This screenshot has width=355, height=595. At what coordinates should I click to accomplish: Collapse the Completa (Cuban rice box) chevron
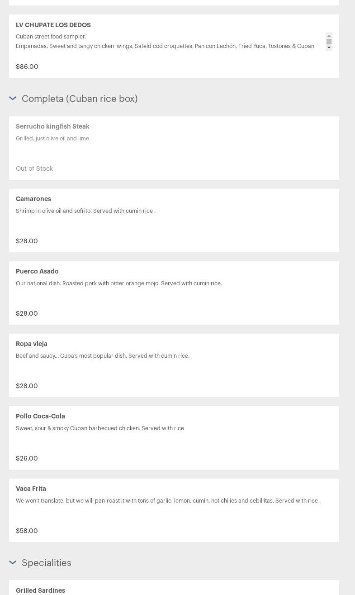point(13,98)
